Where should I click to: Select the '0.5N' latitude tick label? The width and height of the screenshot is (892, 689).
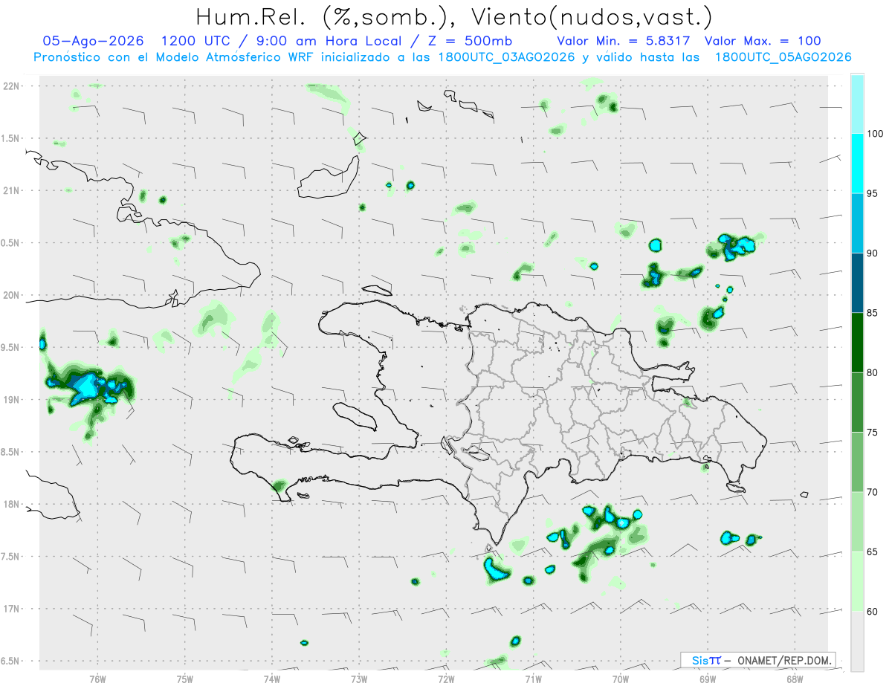coord(10,243)
